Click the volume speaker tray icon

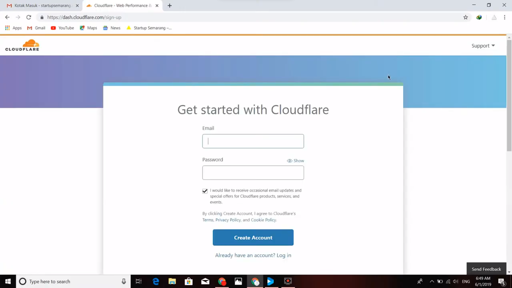click(455, 281)
